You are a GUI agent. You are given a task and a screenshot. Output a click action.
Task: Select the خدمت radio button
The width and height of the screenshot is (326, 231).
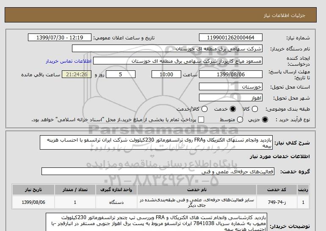click(233, 109)
